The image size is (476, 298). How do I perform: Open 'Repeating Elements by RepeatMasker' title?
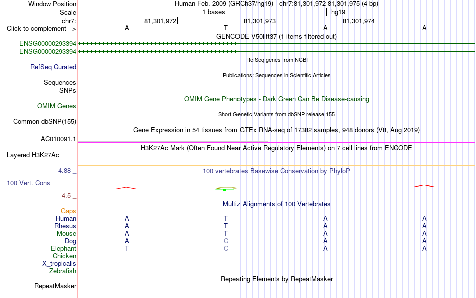pyautogui.click(x=277, y=279)
